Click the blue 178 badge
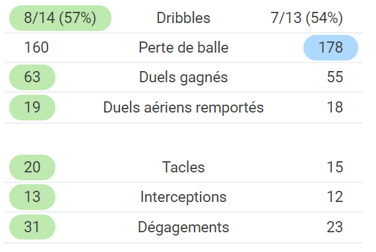The width and height of the screenshot is (376, 252). (330, 47)
